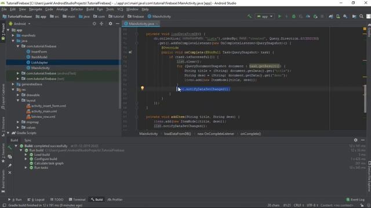Click the attach debugger toolbar icon

click(x=315, y=16)
